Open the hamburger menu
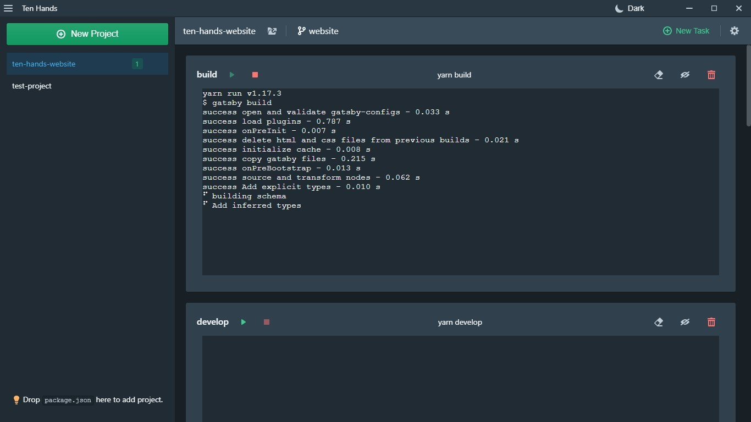Viewport: 751px width, 422px height. pos(8,8)
